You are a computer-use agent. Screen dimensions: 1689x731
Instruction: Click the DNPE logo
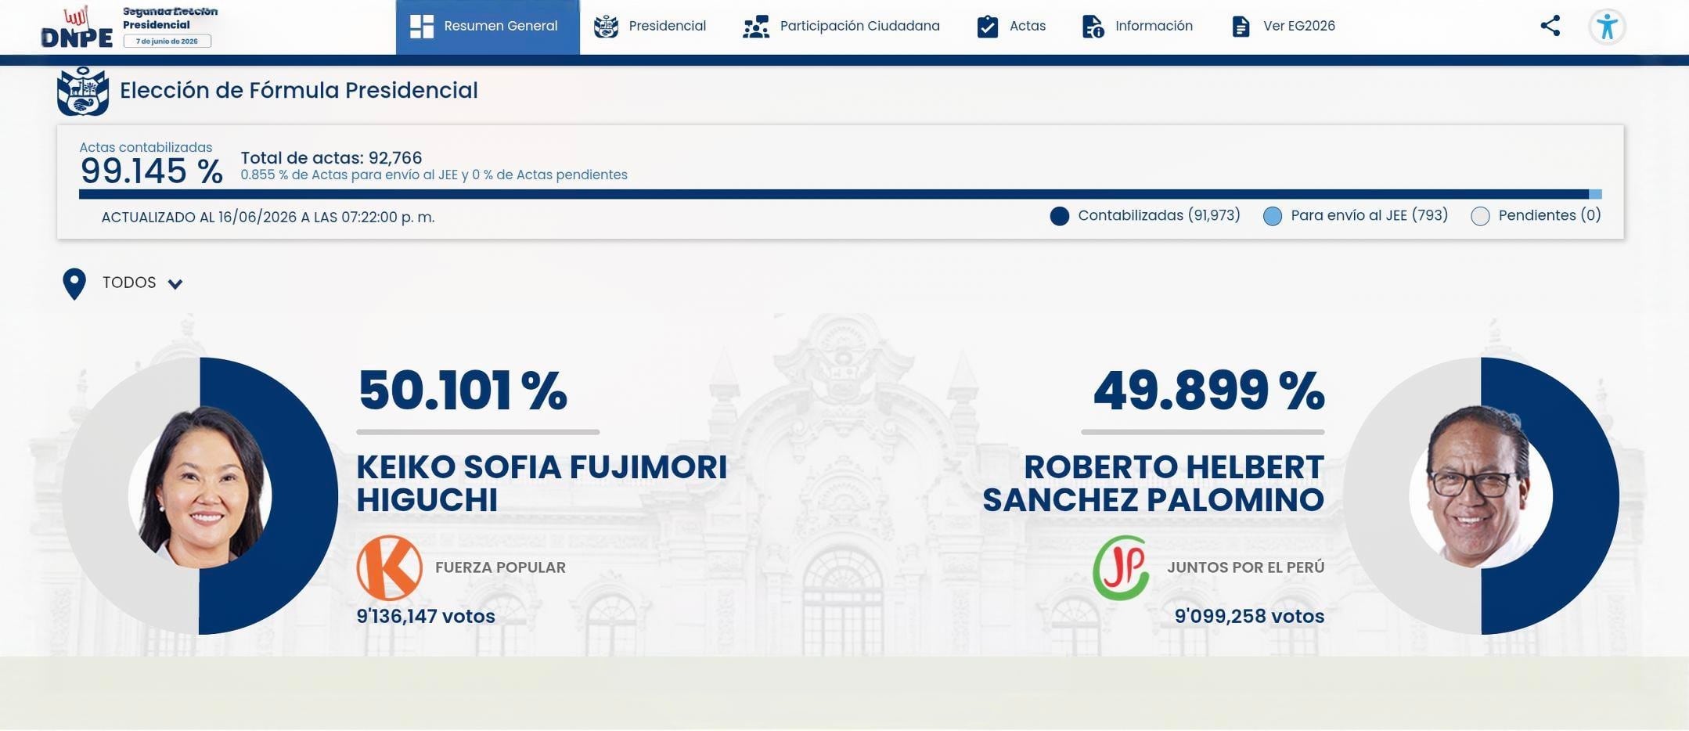pyautogui.click(x=77, y=28)
